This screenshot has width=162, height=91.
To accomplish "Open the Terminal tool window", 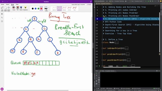I will coord(116,88).
